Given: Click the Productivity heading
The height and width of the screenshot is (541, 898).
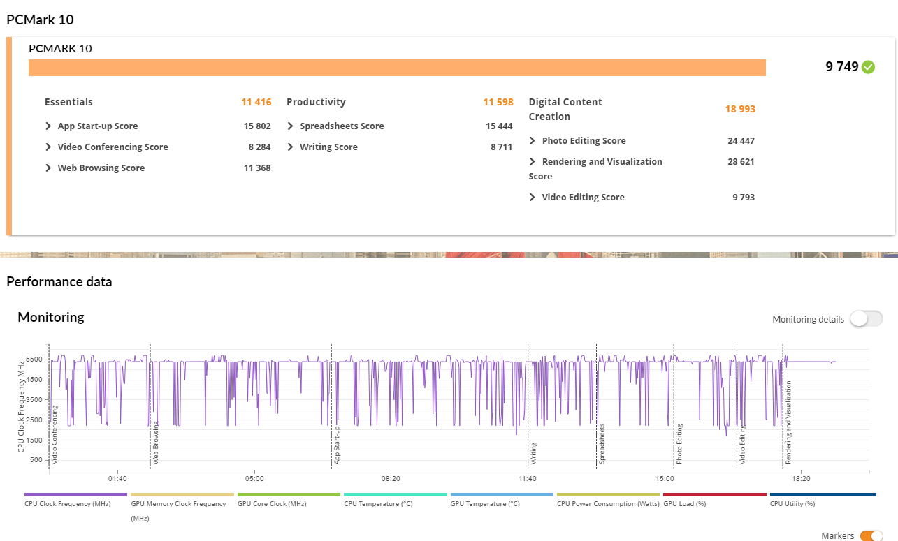Looking at the screenshot, I should click(316, 102).
